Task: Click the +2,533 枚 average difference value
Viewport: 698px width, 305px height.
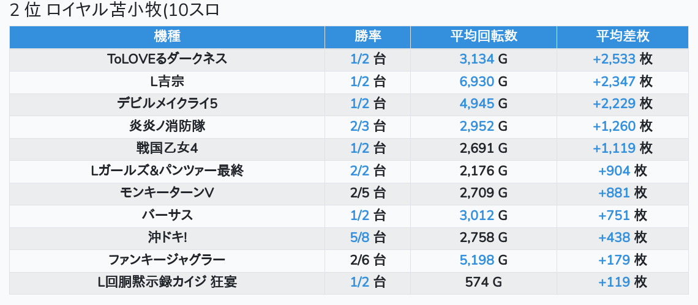Action: click(622, 59)
